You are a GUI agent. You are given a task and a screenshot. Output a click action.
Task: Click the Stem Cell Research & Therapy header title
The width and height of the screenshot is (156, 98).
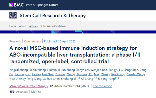[53, 16]
